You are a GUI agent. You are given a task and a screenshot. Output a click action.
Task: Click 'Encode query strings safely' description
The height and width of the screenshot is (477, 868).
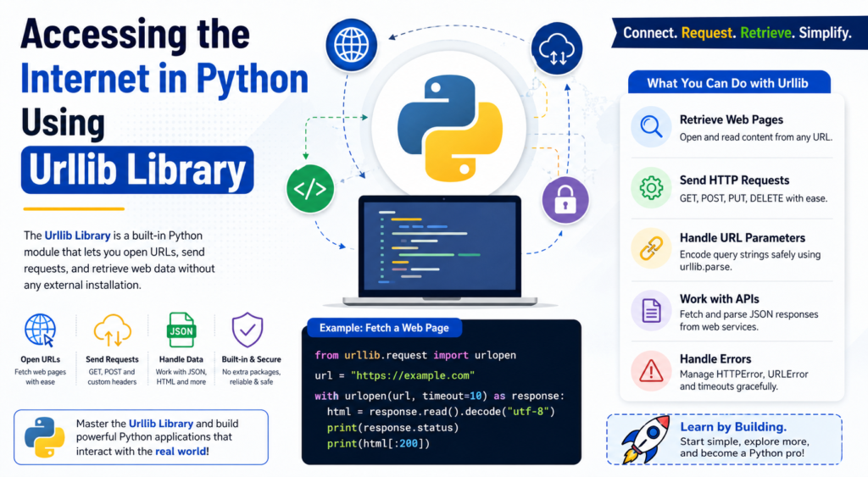(x=750, y=260)
